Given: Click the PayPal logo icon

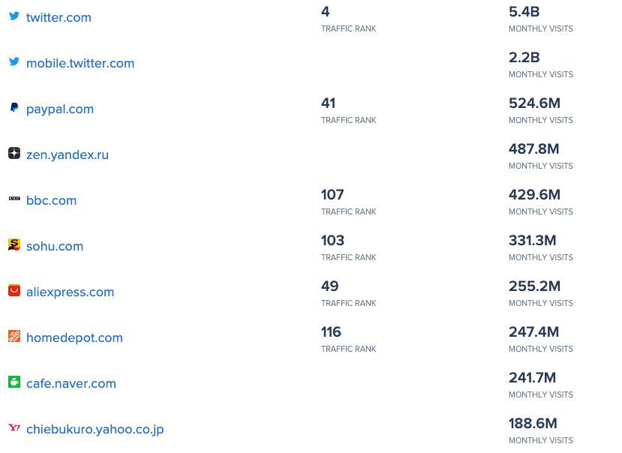Looking at the screenshot, I should [x=14, y=108].
